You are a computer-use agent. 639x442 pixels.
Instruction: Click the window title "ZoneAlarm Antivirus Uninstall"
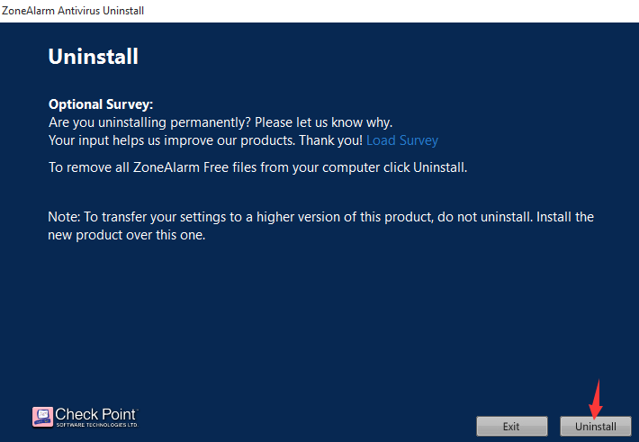[x=73, y=11]
